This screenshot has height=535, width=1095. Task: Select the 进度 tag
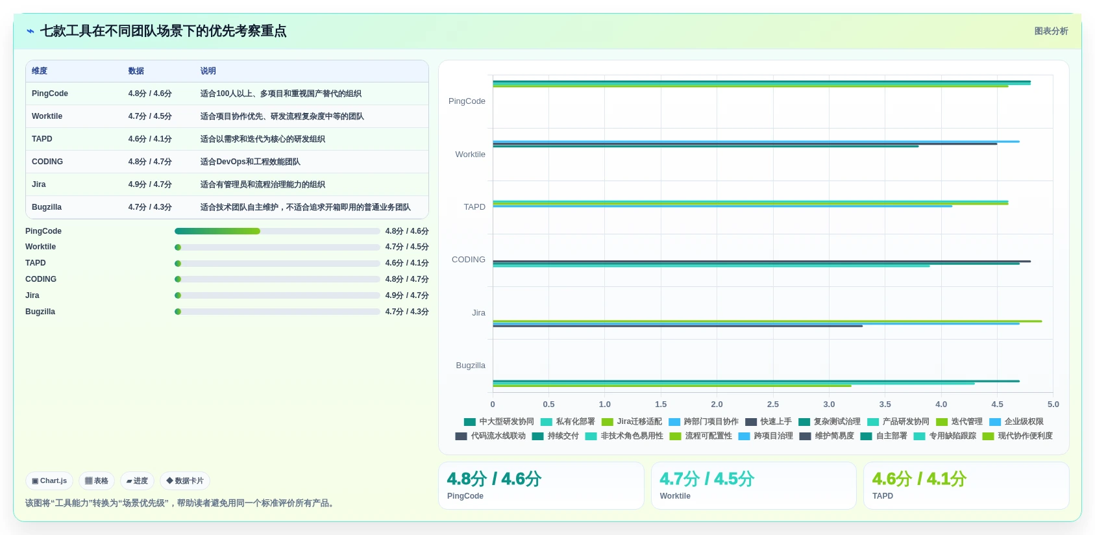pos(137,481)
